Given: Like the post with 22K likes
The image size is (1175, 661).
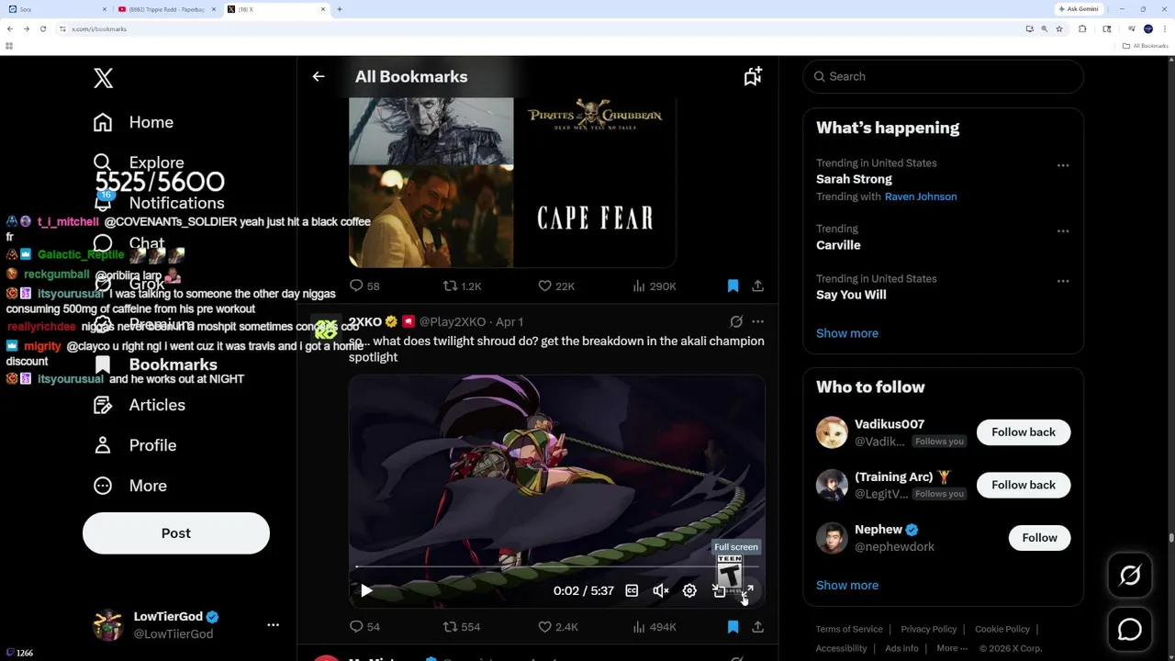Looking at the screenshot, I should coord(556,286).
